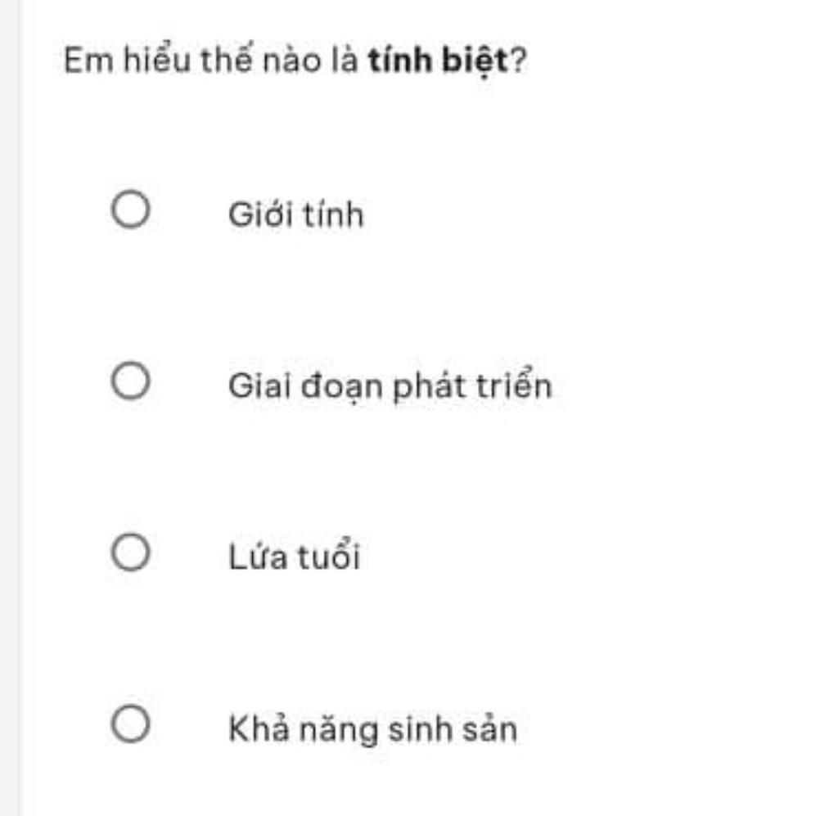This screenshot has width=838, height=816.
Task: Click the words "sinh sản" in last option
Action: [452, 728]
